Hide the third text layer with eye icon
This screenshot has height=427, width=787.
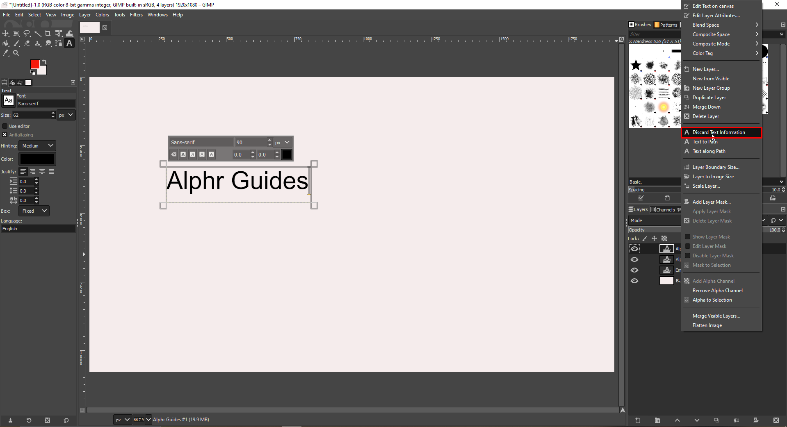pos(634,270)
